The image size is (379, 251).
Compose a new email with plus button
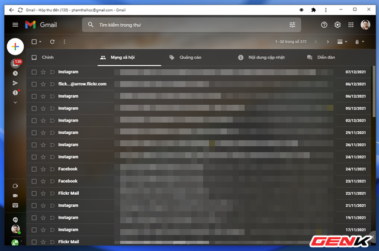point(15,46)
